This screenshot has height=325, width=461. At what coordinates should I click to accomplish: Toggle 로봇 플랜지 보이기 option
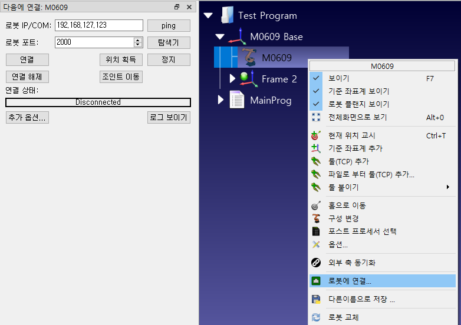[316, 104]
